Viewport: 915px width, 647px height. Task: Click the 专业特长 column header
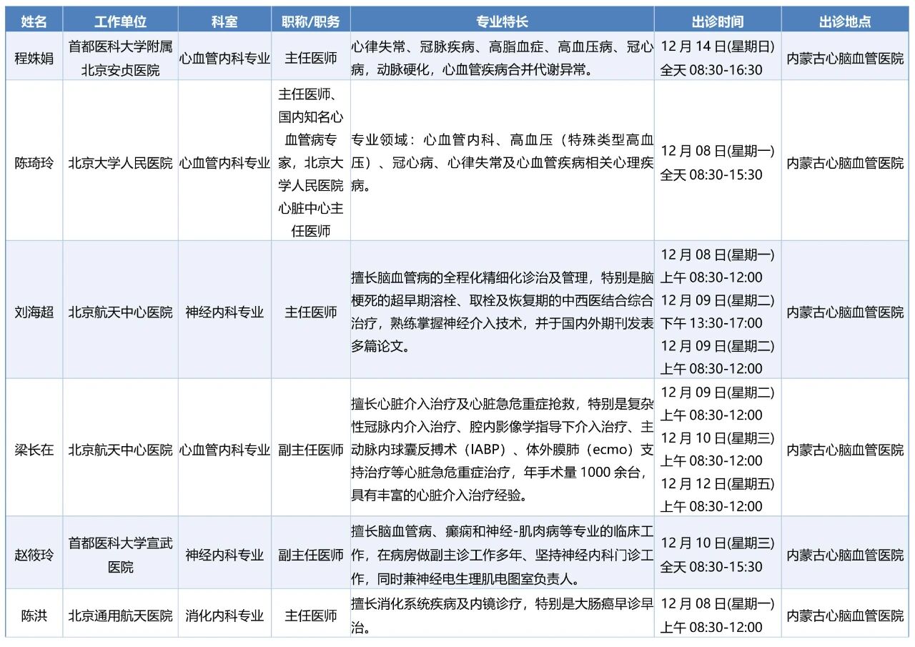(502, 21)
